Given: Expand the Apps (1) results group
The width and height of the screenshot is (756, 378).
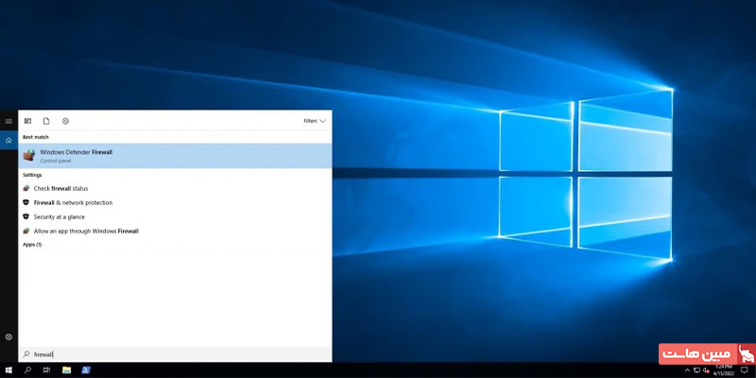Looking at the screenshot, I should [x=32, y=245].
